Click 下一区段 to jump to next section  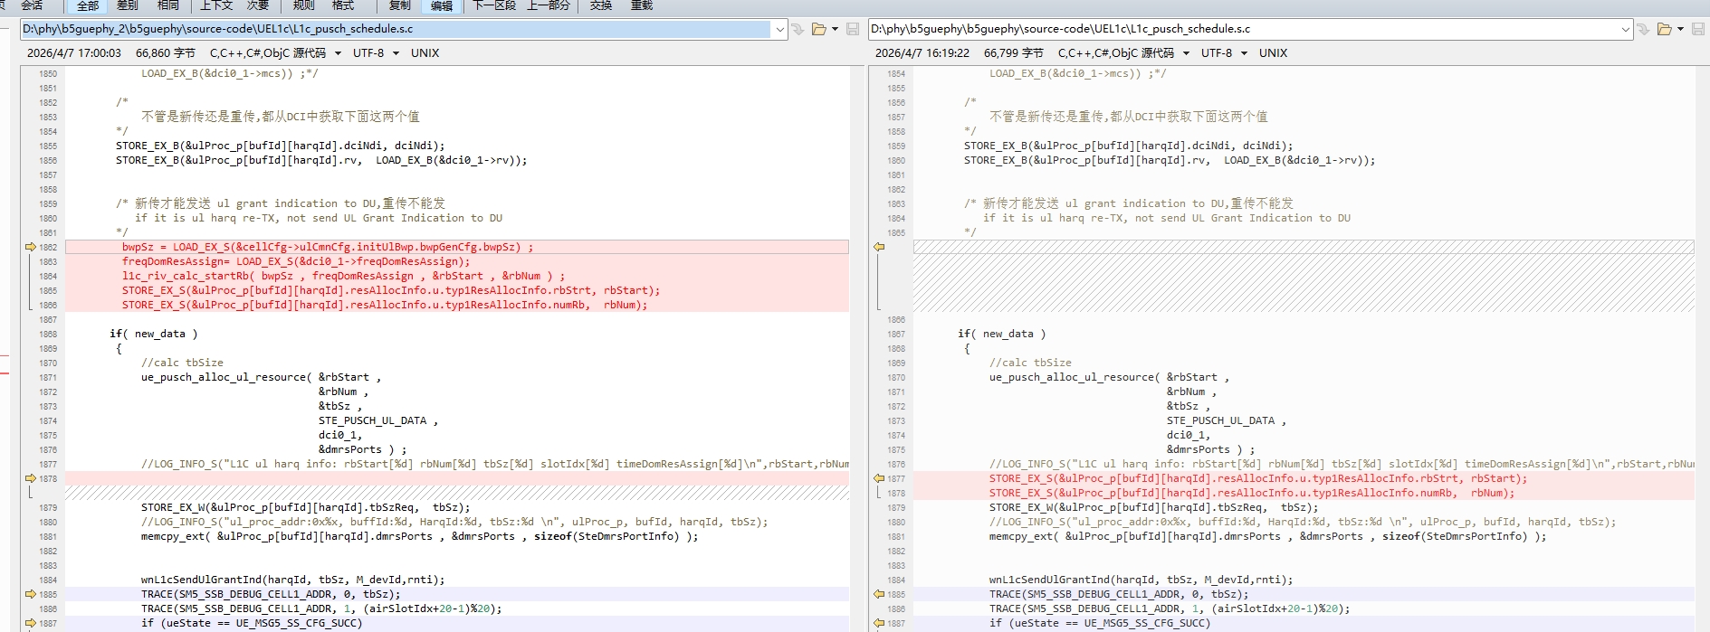click(494, 5)
